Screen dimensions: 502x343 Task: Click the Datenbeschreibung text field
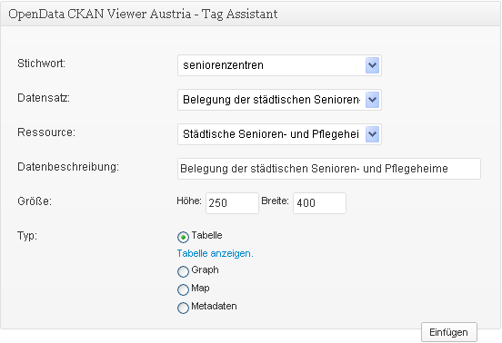[x=329, y=169]
